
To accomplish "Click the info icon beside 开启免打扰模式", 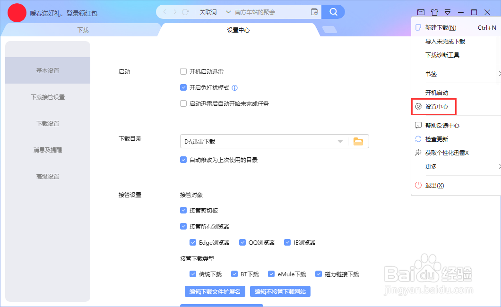I will tap(234, 88).
